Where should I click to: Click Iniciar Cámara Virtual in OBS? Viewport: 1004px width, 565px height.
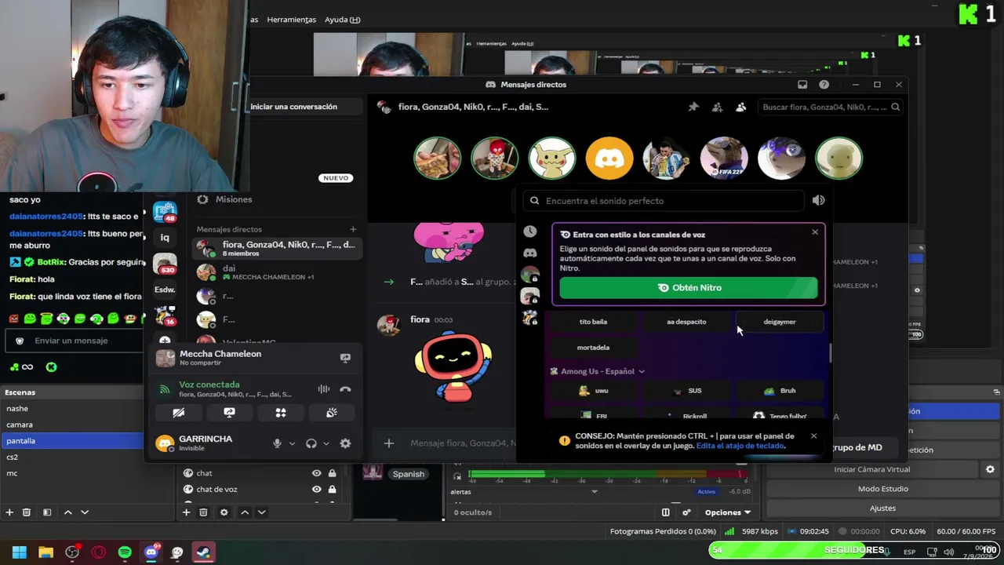tap(871, 469)
